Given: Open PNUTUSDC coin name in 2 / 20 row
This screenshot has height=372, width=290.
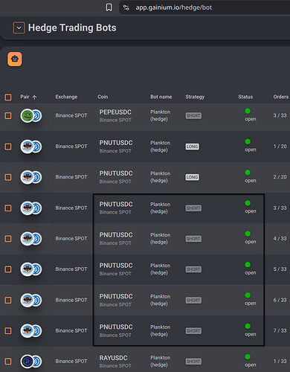Looking at the screenshot, I should (116, 173).
